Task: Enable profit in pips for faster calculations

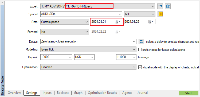Action: (140, 49)
